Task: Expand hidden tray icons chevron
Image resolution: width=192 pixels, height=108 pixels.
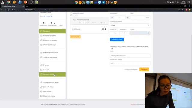Action: [166, 2]
